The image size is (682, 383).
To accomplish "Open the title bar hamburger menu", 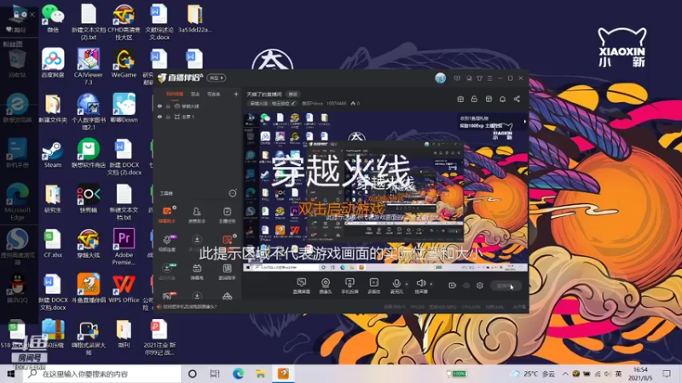I will (x=489, y=78).
